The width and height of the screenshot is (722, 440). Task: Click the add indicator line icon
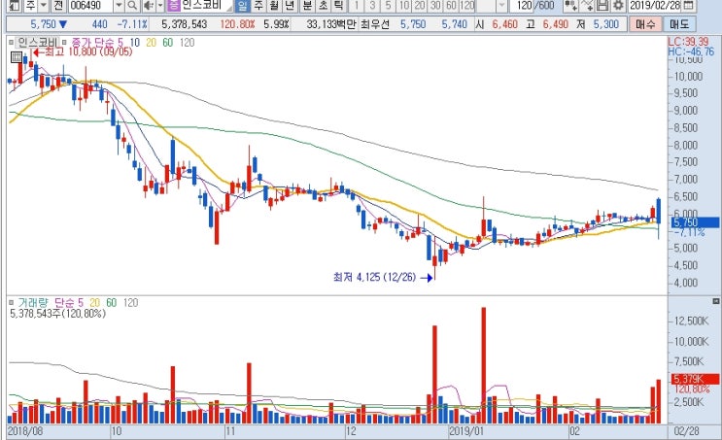point(587,6)
